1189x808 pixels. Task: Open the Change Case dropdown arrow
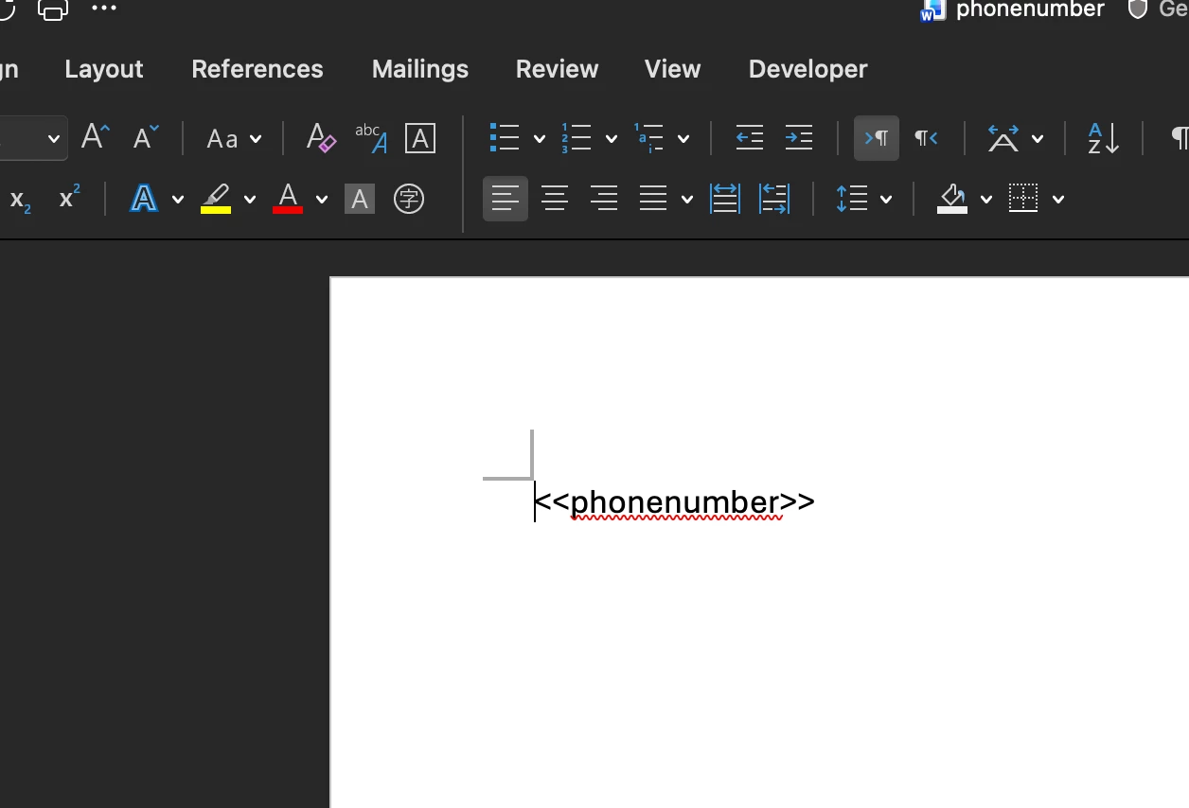(x=256, y=139)
